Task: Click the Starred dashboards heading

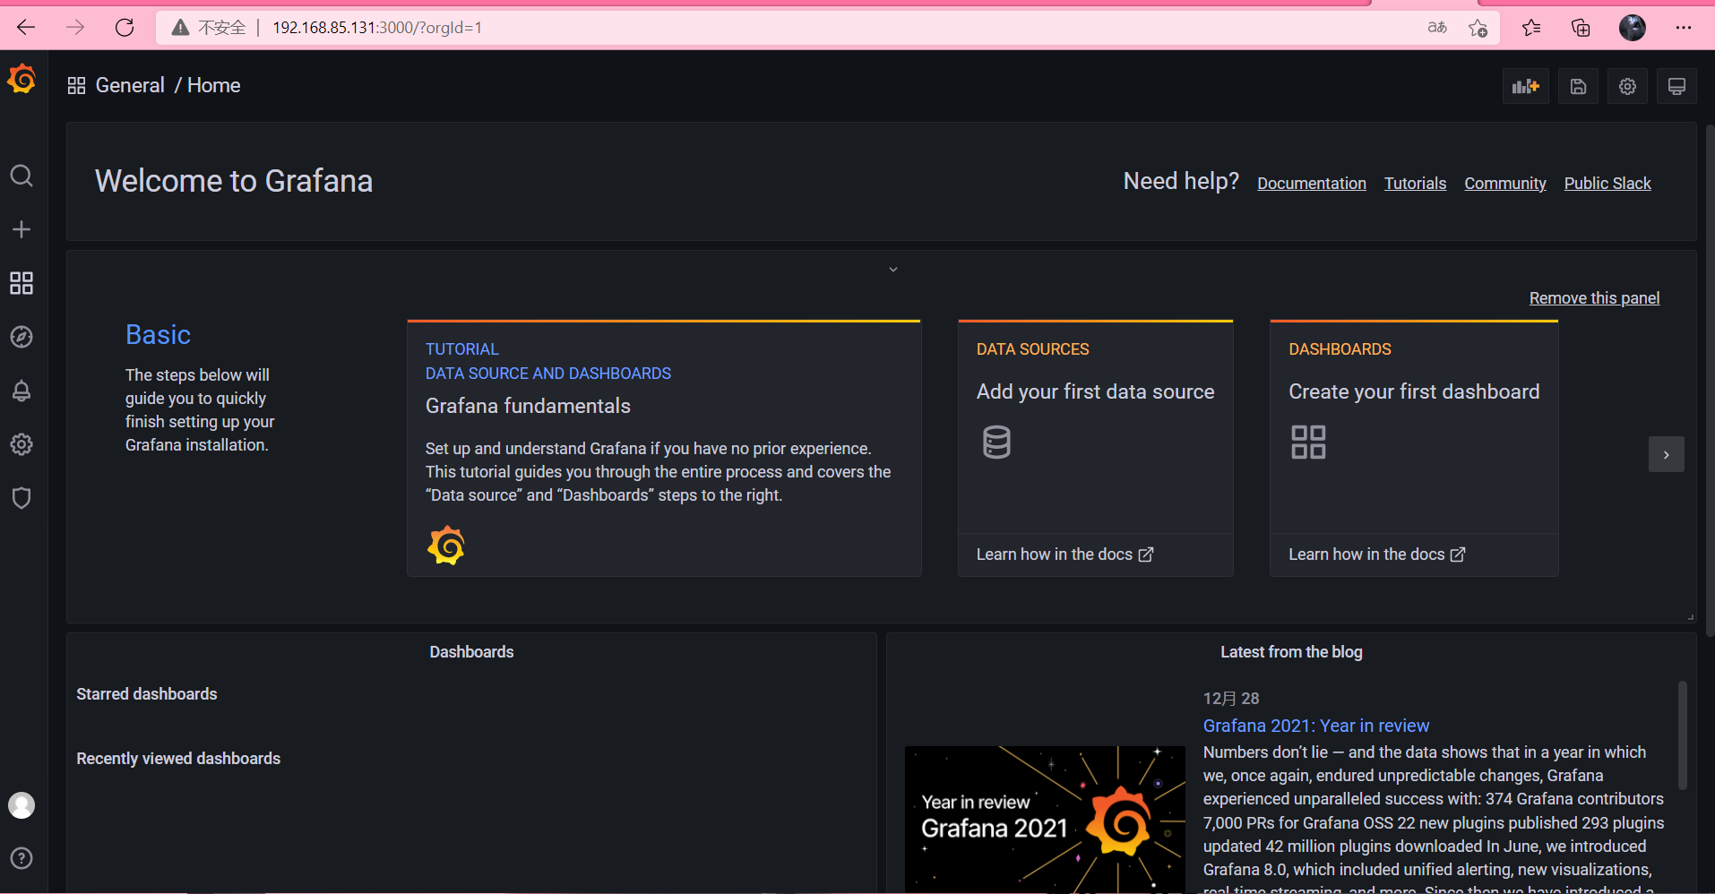Action: pyautogui.click(x=147, y=694)
